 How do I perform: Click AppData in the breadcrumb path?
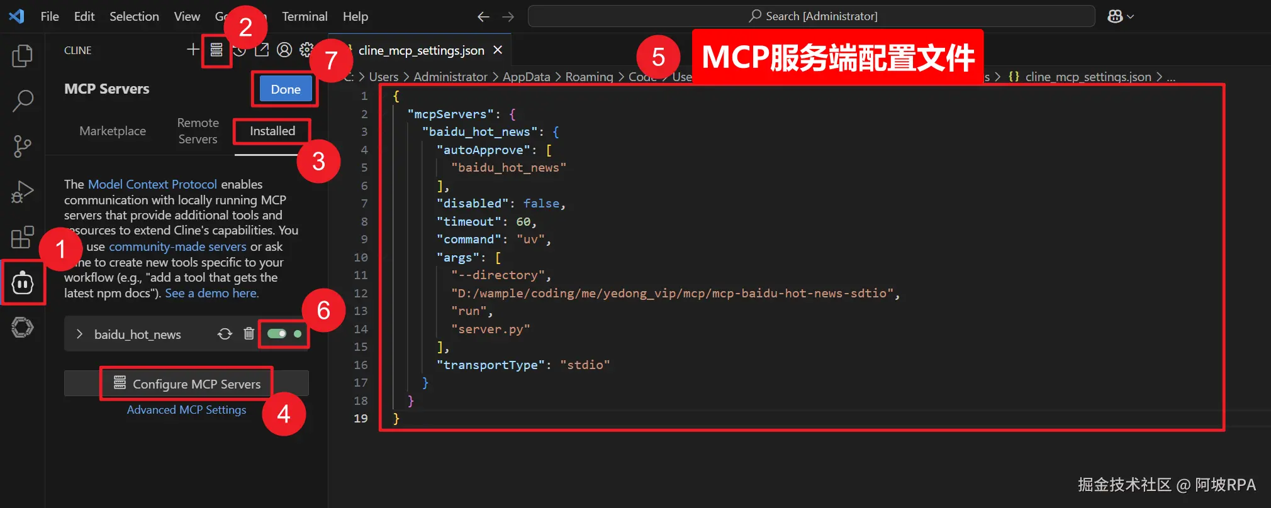coord(526,77)
